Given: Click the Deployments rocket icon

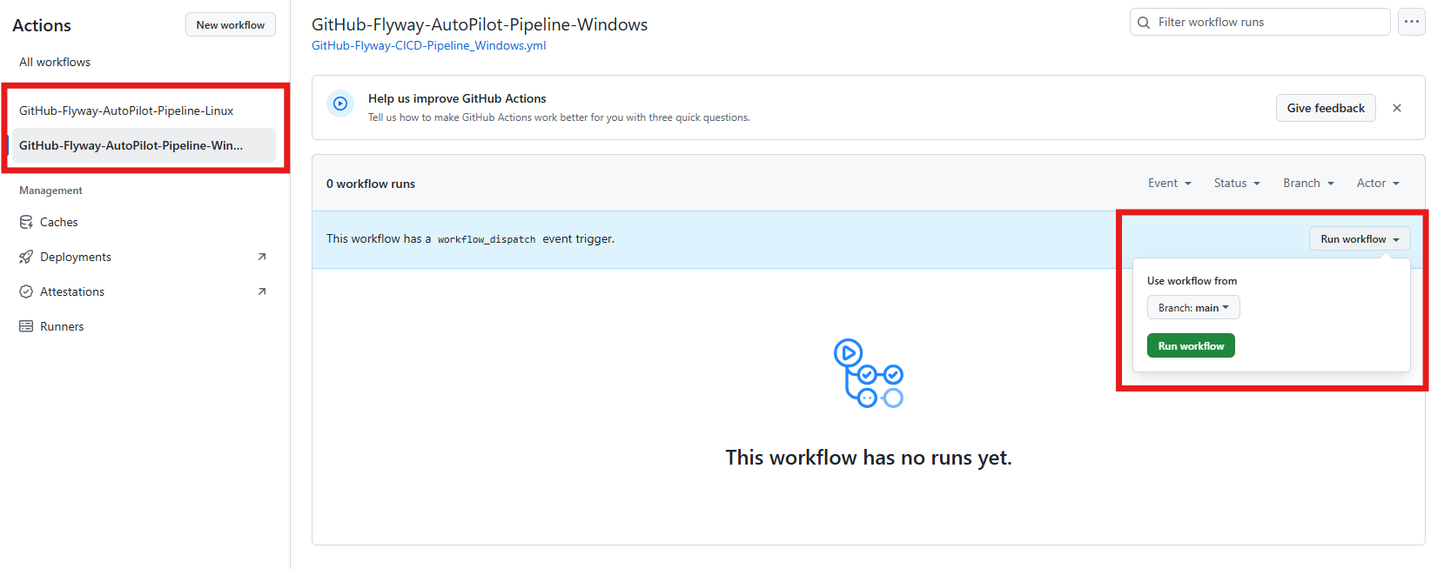Looking at the screenshot, I should click(26, 257).
